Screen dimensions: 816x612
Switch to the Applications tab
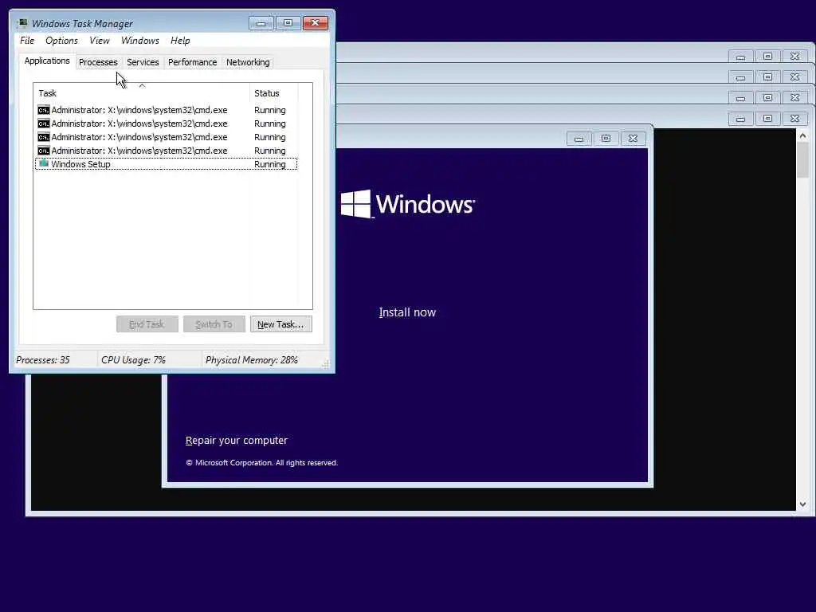coord(47,61)
